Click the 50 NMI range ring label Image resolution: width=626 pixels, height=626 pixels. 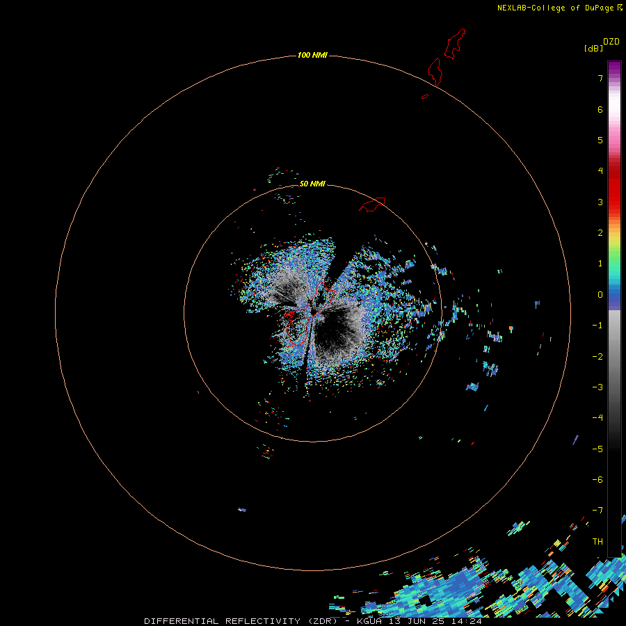312,184
